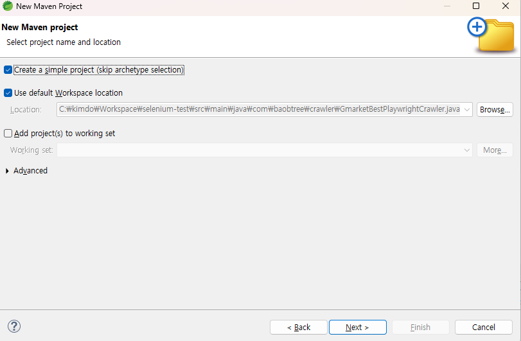Screen dimensions: 521x341
Task: Cancel the New Maven Project wizard
Action: [484, 328]
